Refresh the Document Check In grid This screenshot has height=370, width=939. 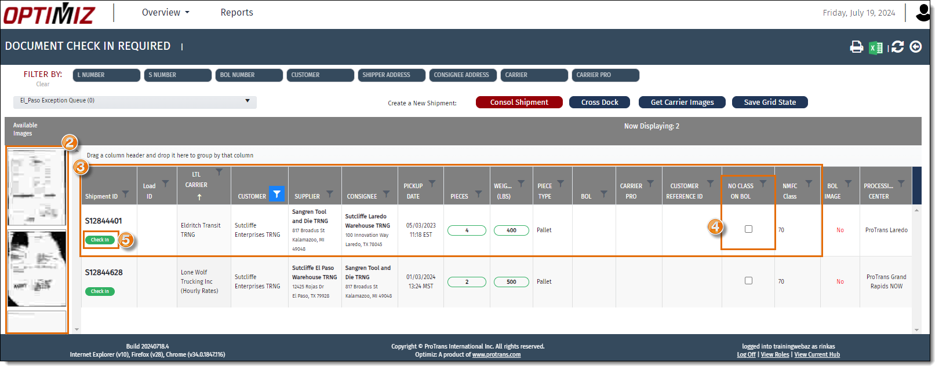pos(897,47)
